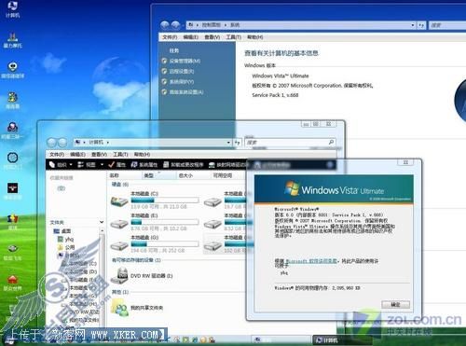Screen dimensions: 466x346
Task: Click Map network drive toolbar button
Action: click(228, 164)
